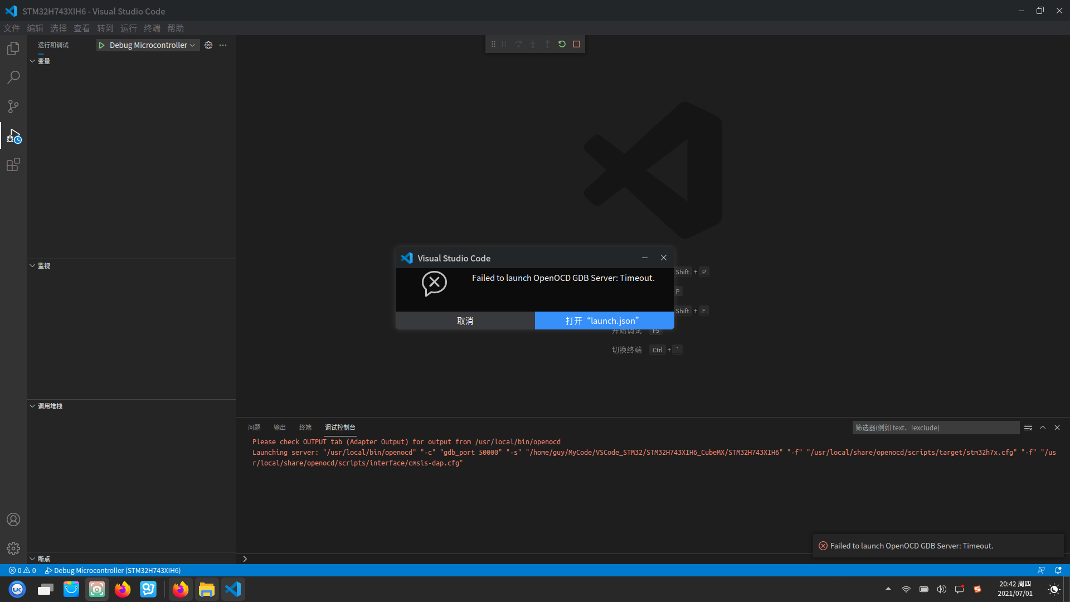Start debugging with green play arrow

point(101,45)
